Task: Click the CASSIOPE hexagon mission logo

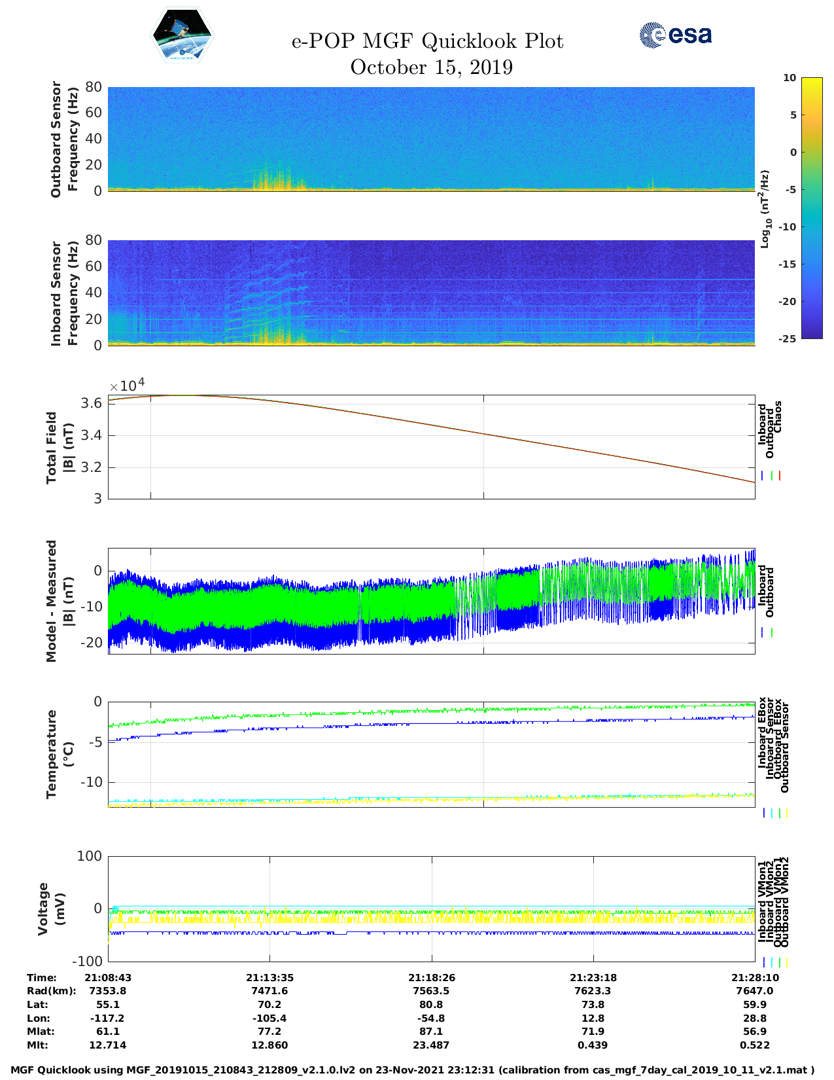Action: coord(182,35)
